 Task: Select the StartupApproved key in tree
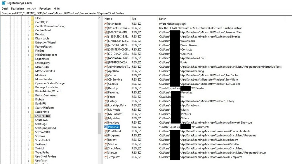tap(45, 128)
